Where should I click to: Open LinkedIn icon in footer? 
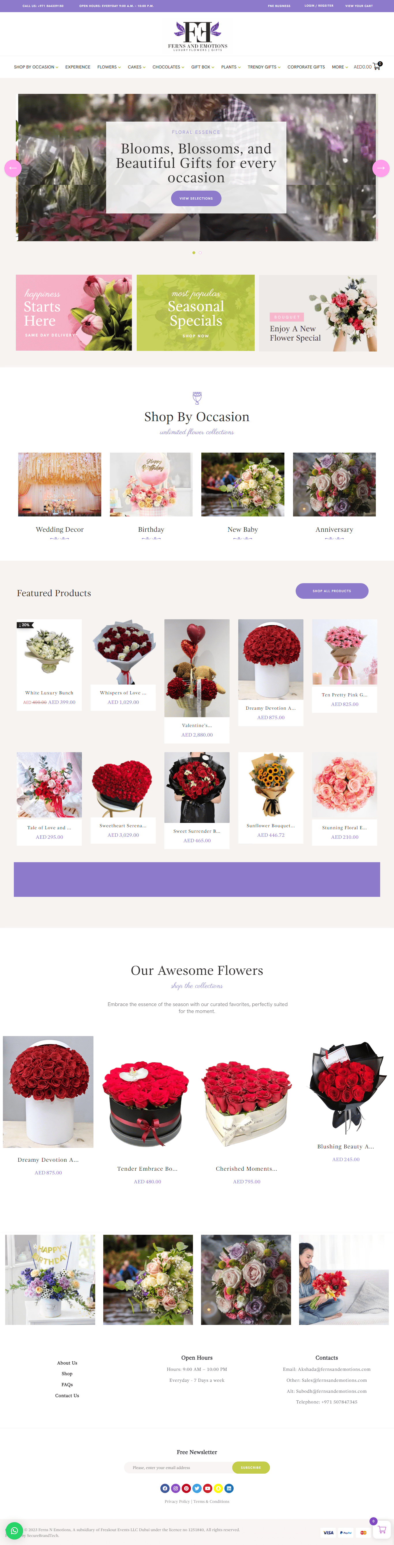229,1488
